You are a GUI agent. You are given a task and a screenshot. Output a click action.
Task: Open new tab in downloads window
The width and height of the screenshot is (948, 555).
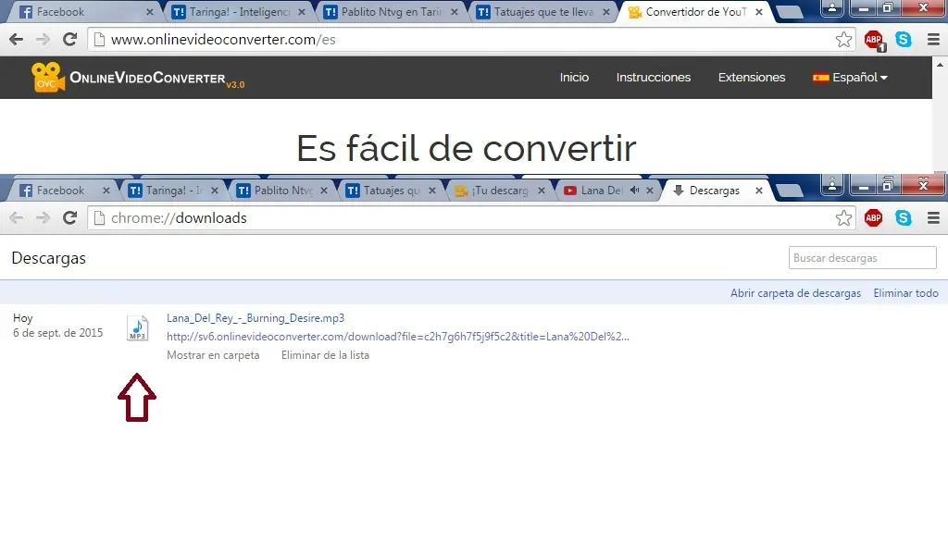[x=789, y=191]
